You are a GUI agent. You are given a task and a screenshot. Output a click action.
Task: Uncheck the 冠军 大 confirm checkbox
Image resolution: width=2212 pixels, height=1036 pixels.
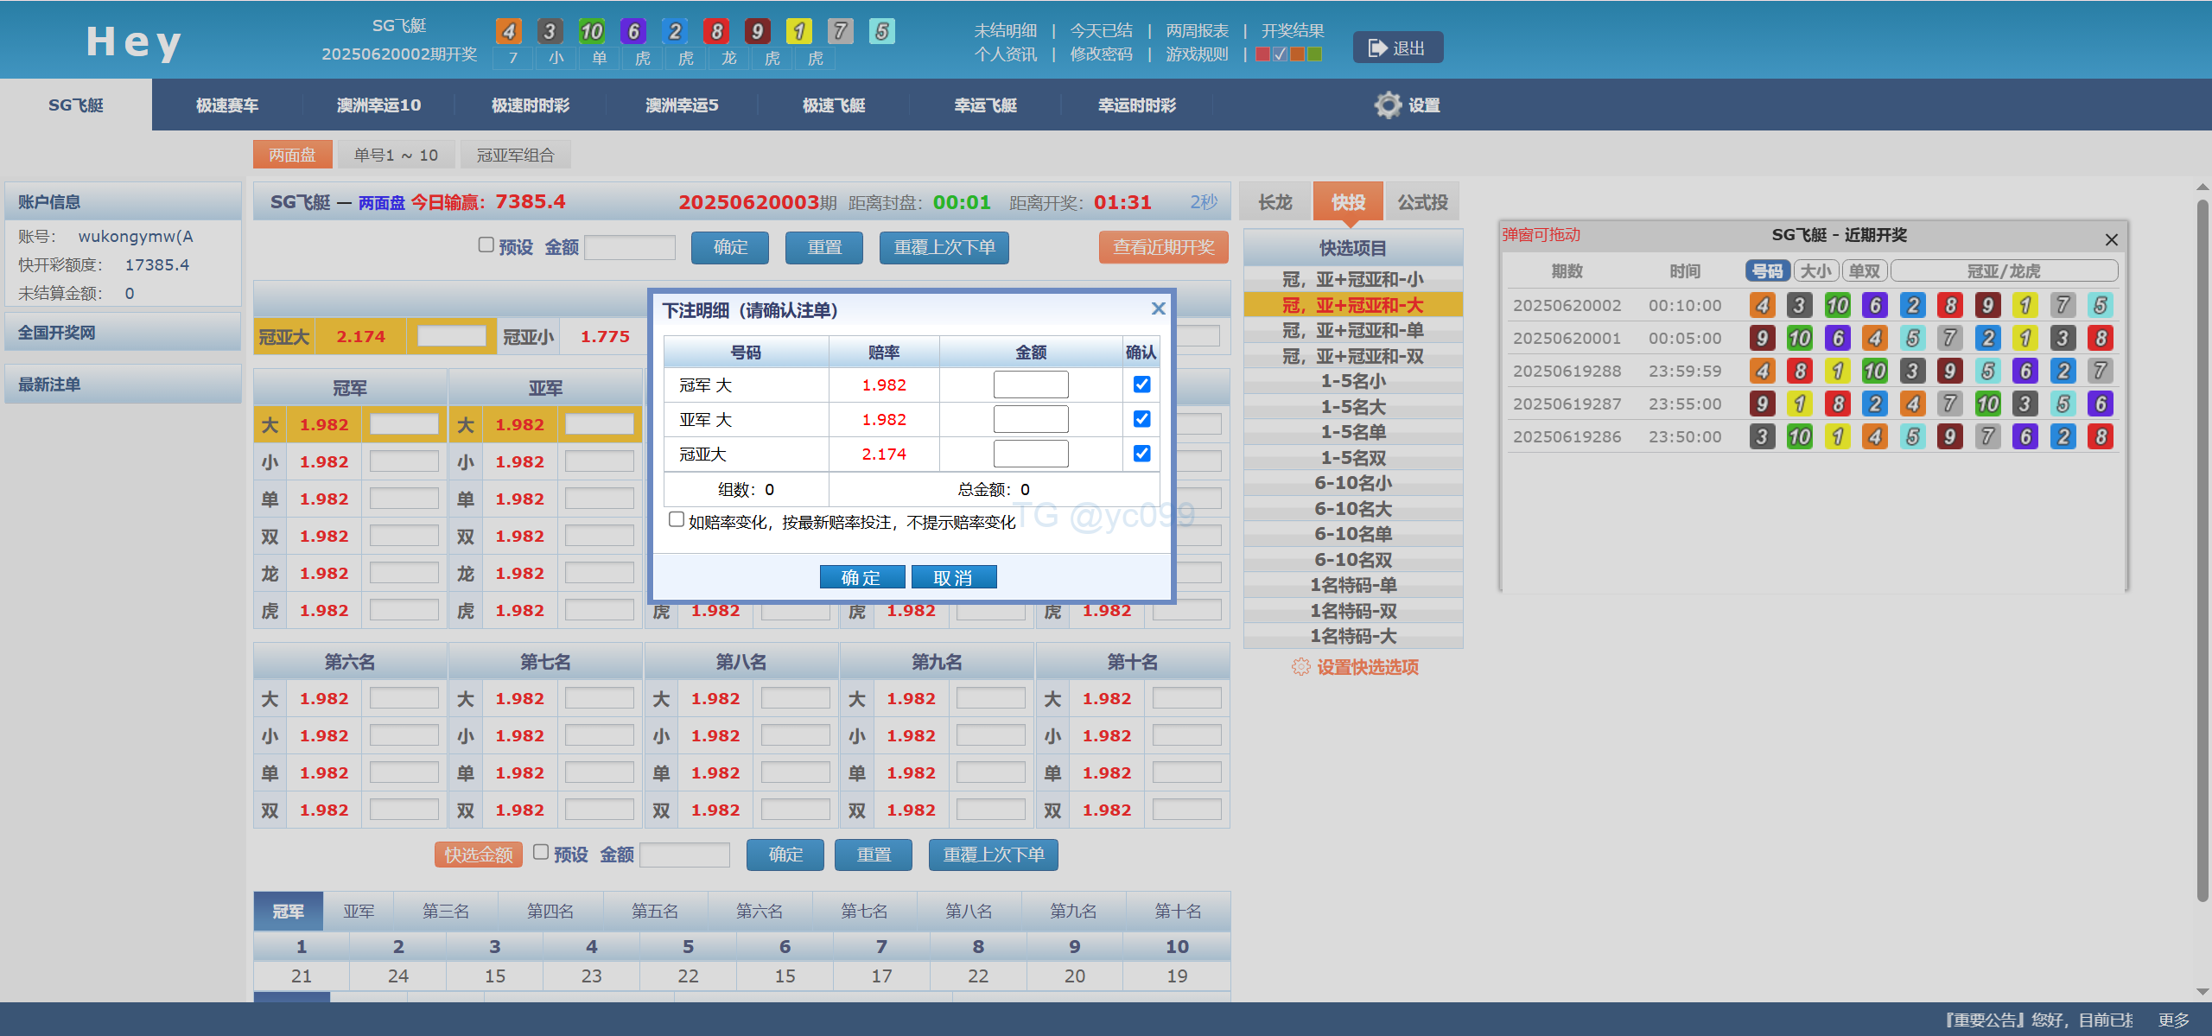1141,385
